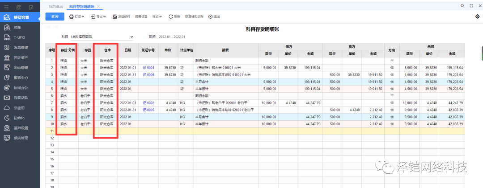Click the 期间 2022.01 - 2022.01 field
The height and width of the screenshot is (188, 483).
pyautogui.click(x=172, y=37)
